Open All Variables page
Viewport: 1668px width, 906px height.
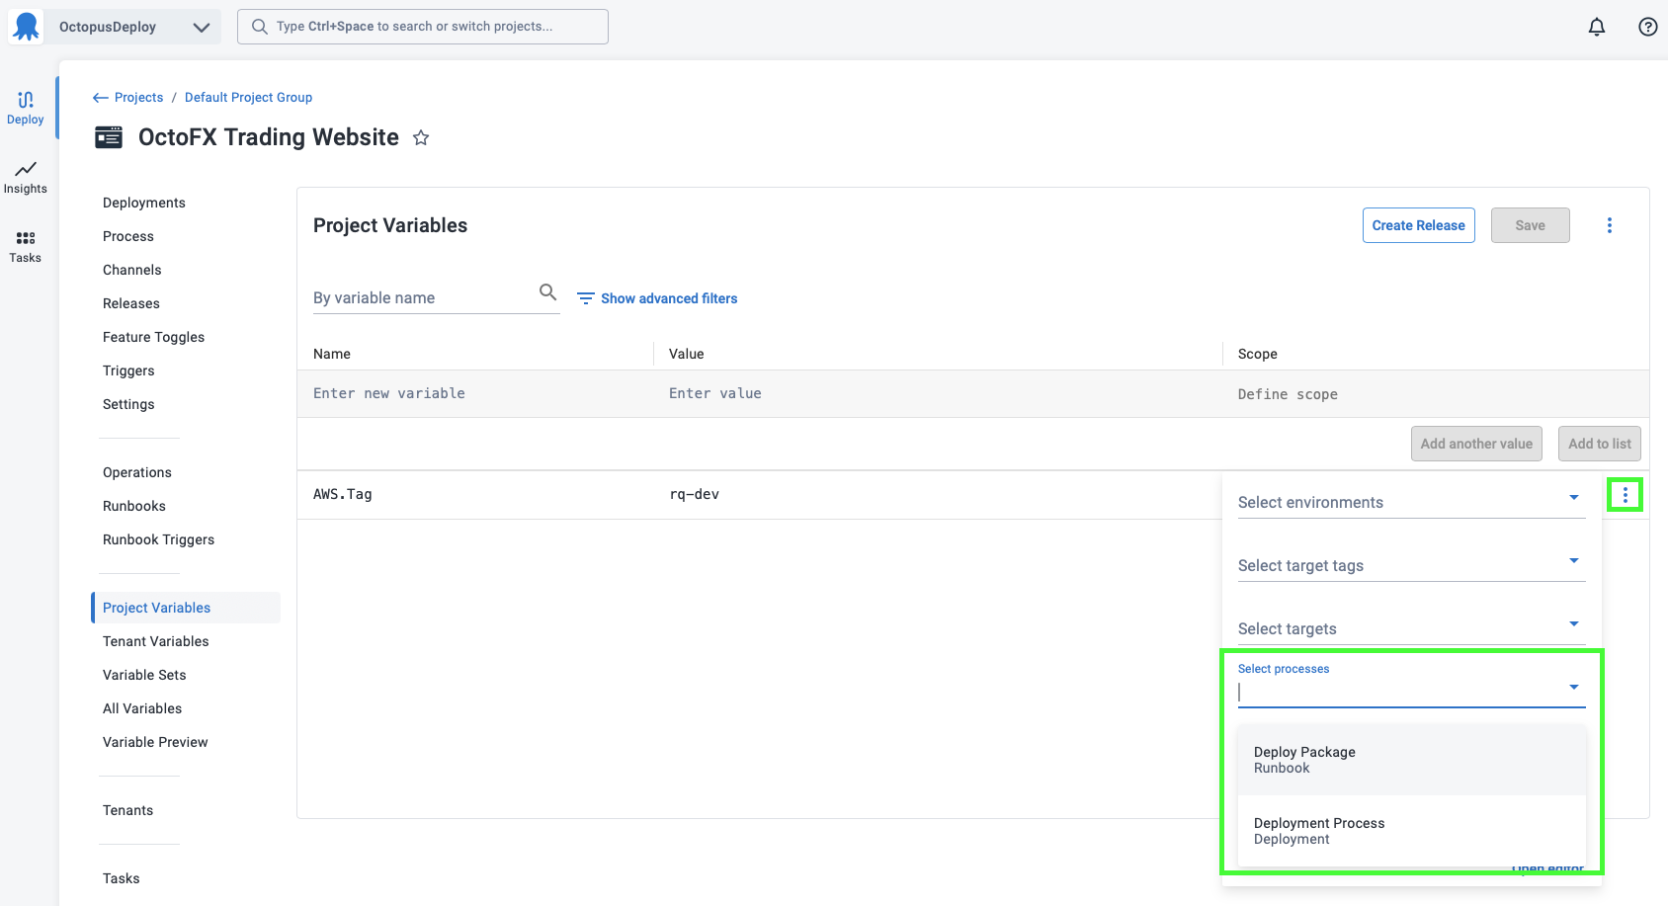[142, 708]
